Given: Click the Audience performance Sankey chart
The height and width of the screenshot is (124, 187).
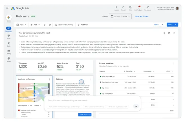Looking at the screenshot, I should [34, 93].
